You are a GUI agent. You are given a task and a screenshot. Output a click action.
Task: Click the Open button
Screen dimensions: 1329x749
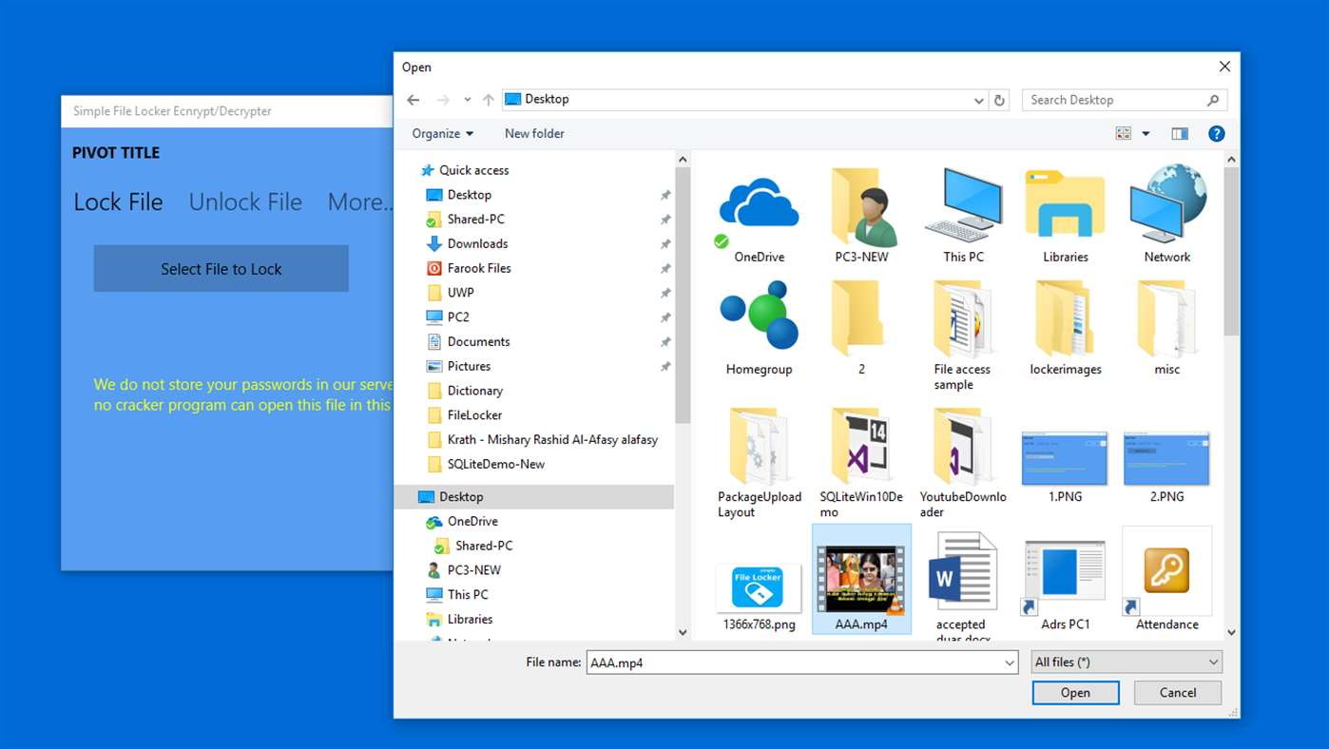(x=1075, y=693)
